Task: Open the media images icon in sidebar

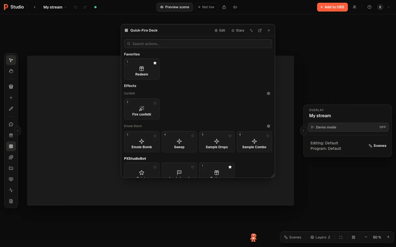Action: tap(11, 157)
